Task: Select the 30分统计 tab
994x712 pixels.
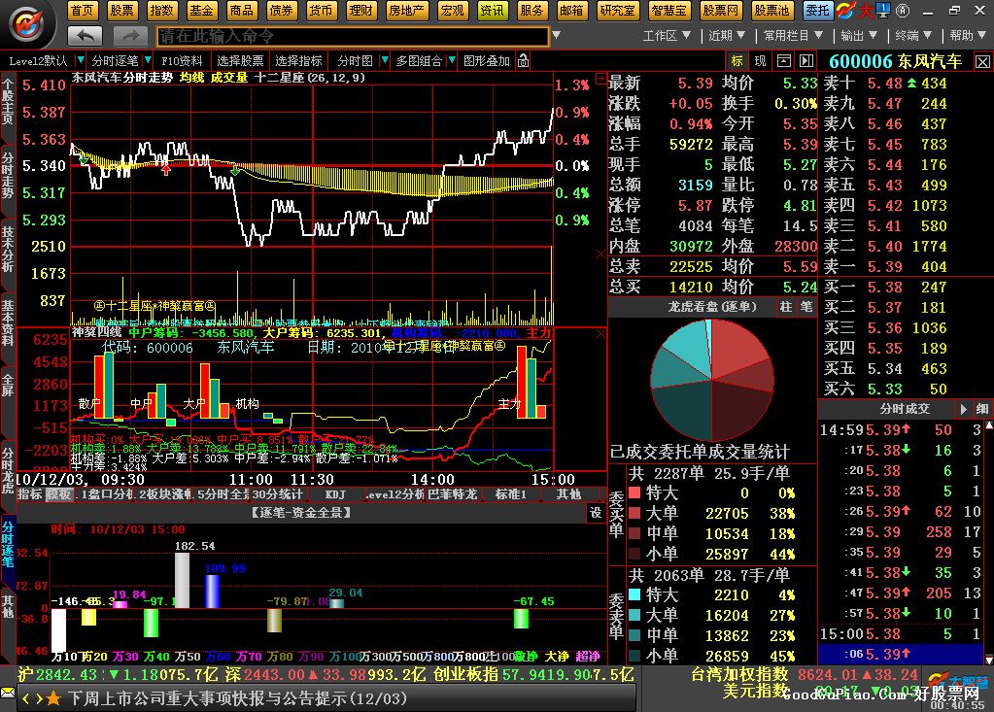Action: click(x=277, y=494)
